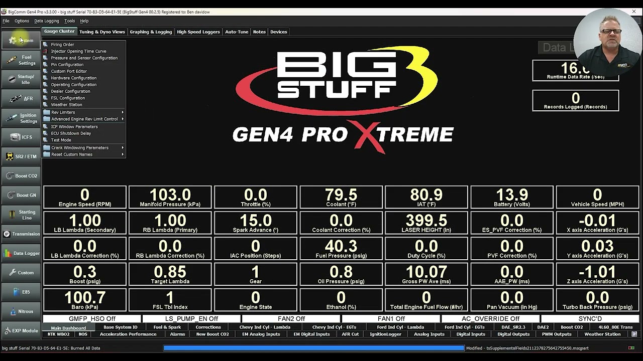This screenshot has width=643, height=361.
Task: Switch to the Devices tab
Action: coord(279,32)
